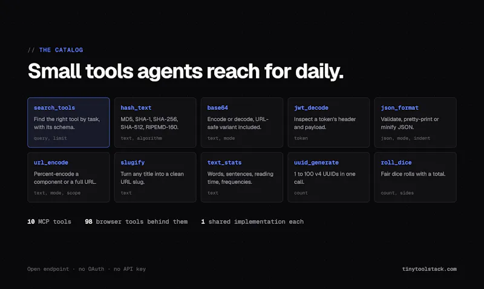Click '10 MCP tools' stat

[50, 221]
